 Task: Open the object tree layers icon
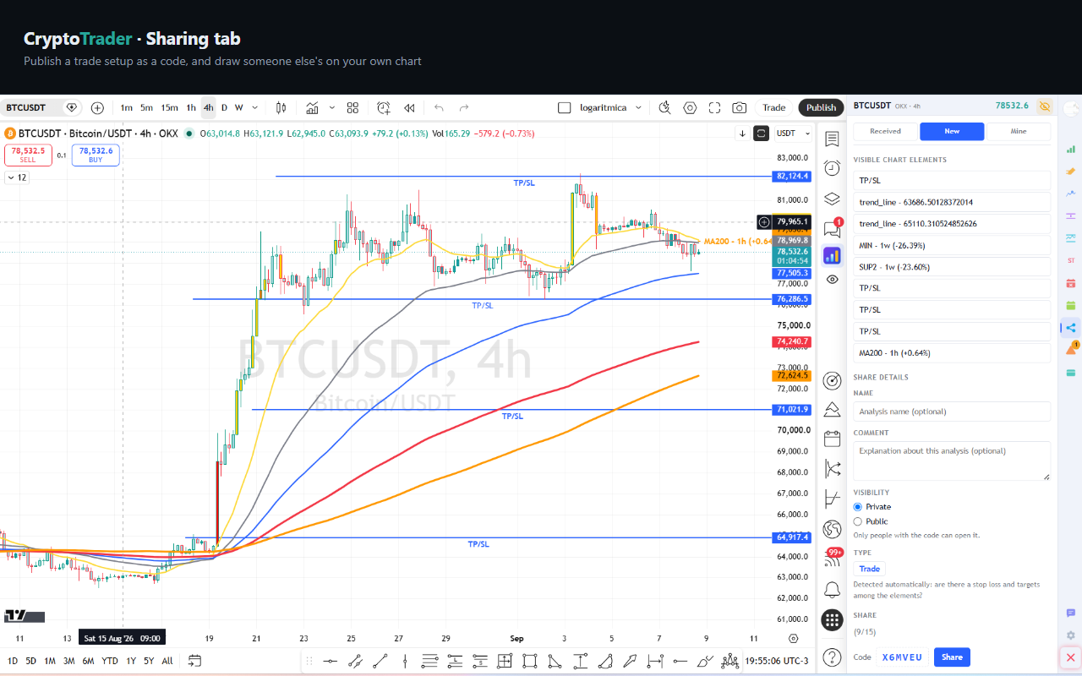point(832,199)
